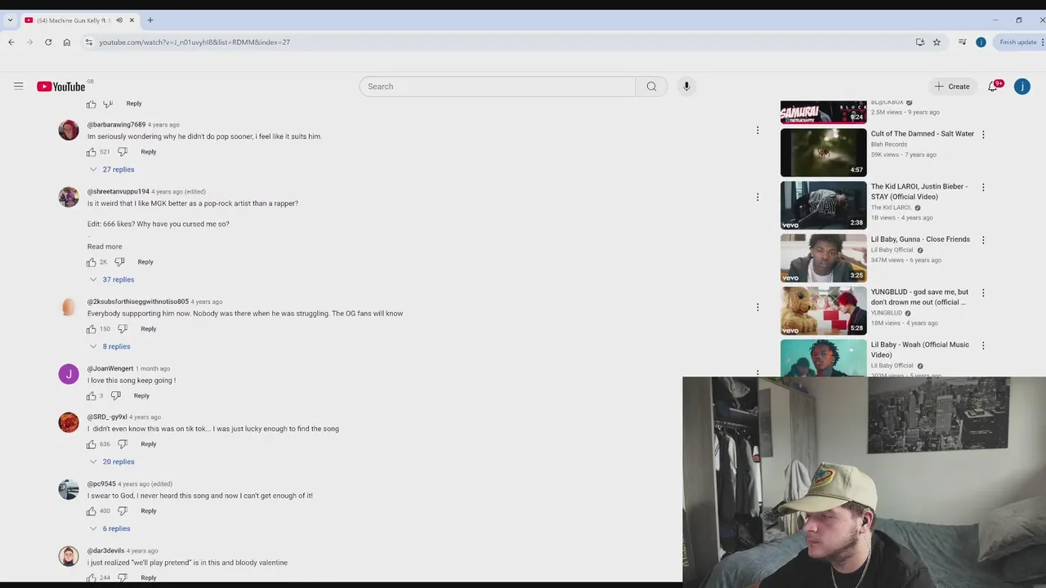This screenshot has height=588, width=1046.
Task: Open the YUNGBLUD god save me thumbnail
Action: (823, 310)
